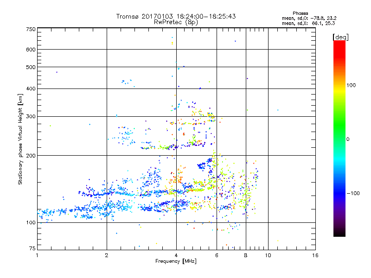Click the x-axis '2' tick label
Screen dimensions: 371x278
tap(107, 255)
